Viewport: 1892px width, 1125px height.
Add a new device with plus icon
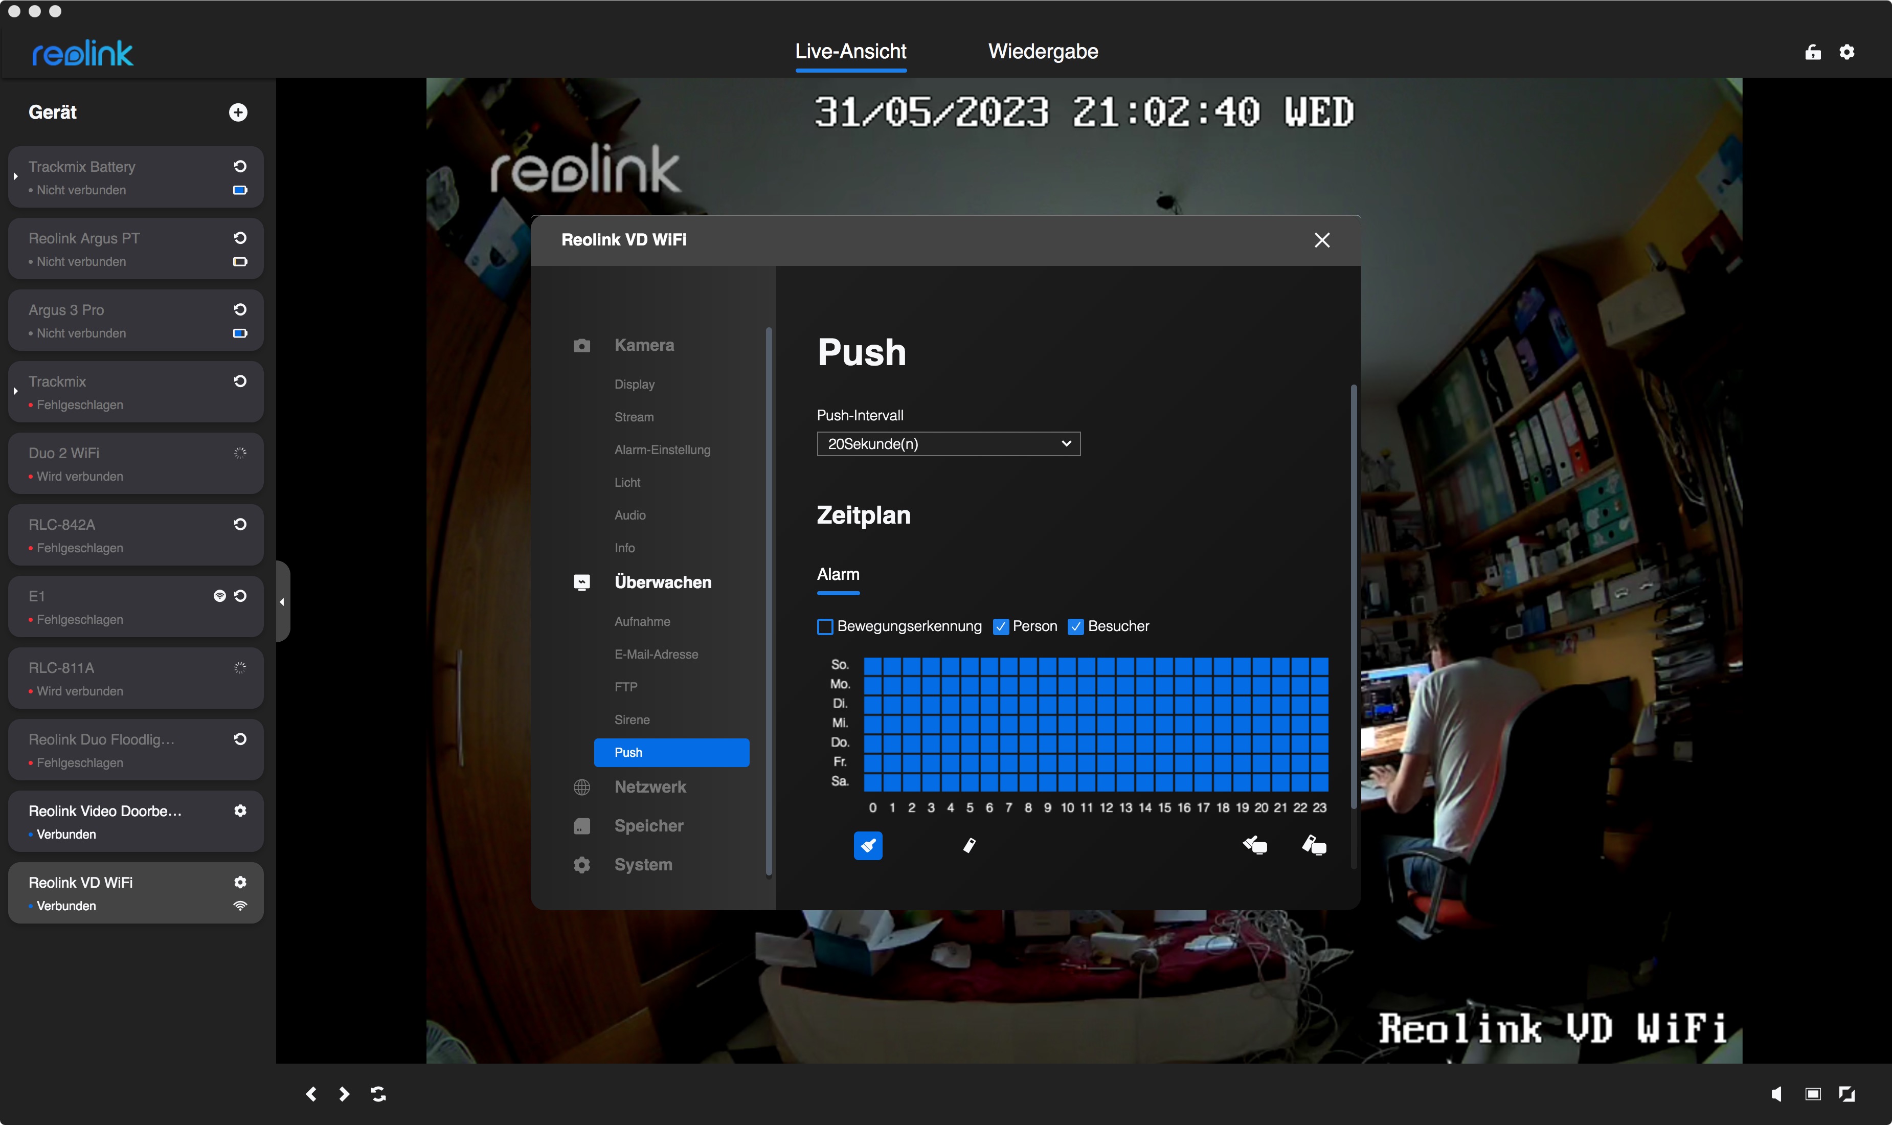[x=238, y=112]
